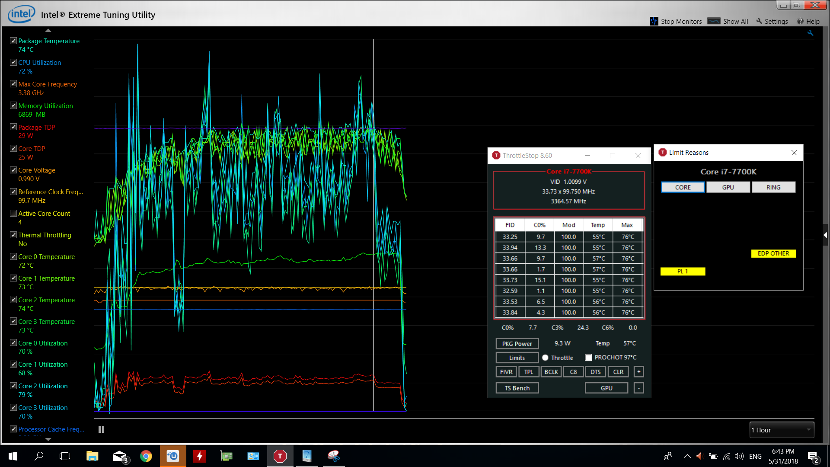
Task: Close the Limit Reasons window
Action: tap(794, 153)
